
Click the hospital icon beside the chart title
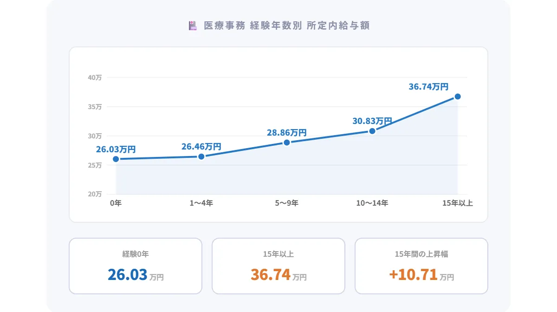click(193, 26)
